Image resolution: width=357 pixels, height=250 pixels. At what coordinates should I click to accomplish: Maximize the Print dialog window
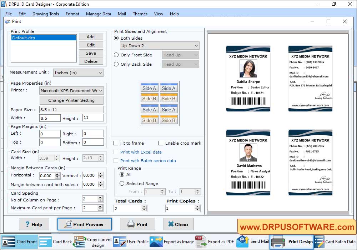[x=328, y=21]
